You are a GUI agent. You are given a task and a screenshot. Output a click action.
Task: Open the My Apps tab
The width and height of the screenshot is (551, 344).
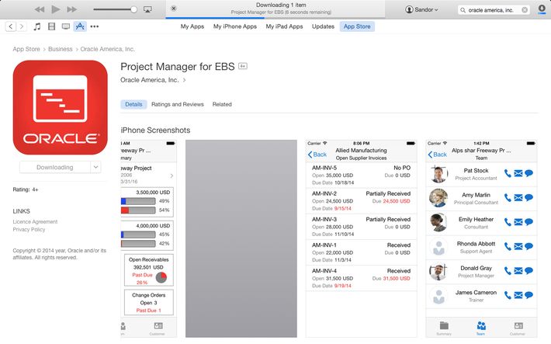pos(192,26)
